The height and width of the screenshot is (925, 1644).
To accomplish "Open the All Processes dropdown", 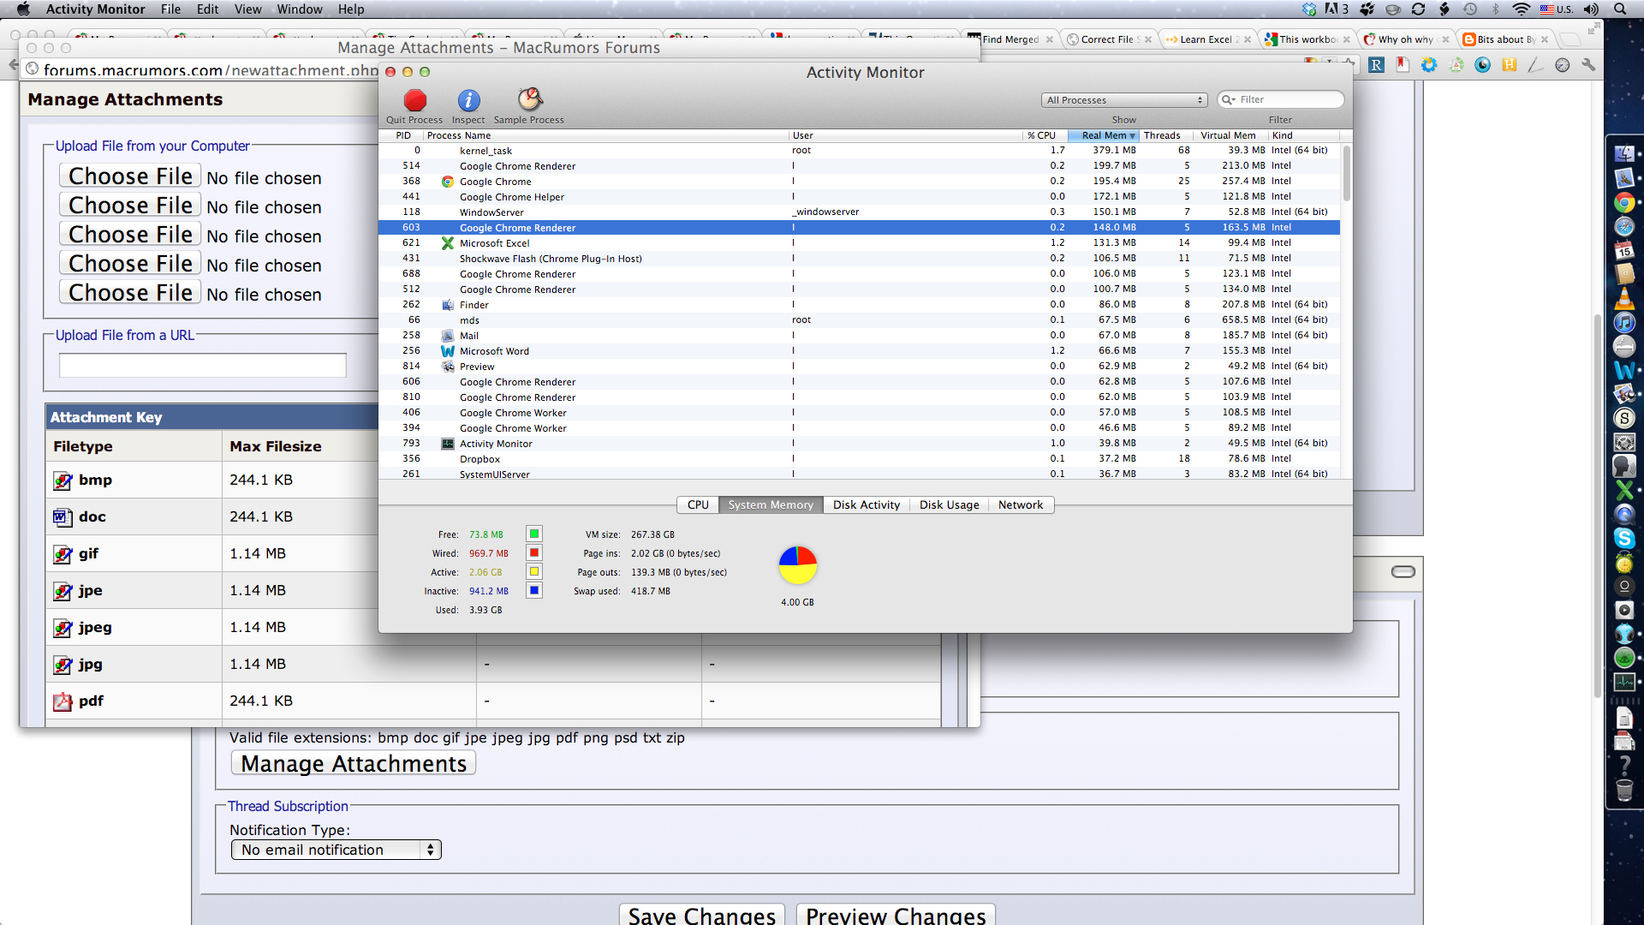I will (1124, 100).
